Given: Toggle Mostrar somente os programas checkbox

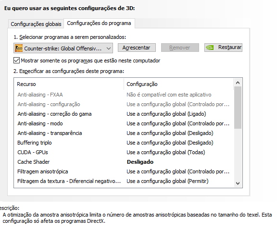Looking at the screenshot, I should (16, 61).
